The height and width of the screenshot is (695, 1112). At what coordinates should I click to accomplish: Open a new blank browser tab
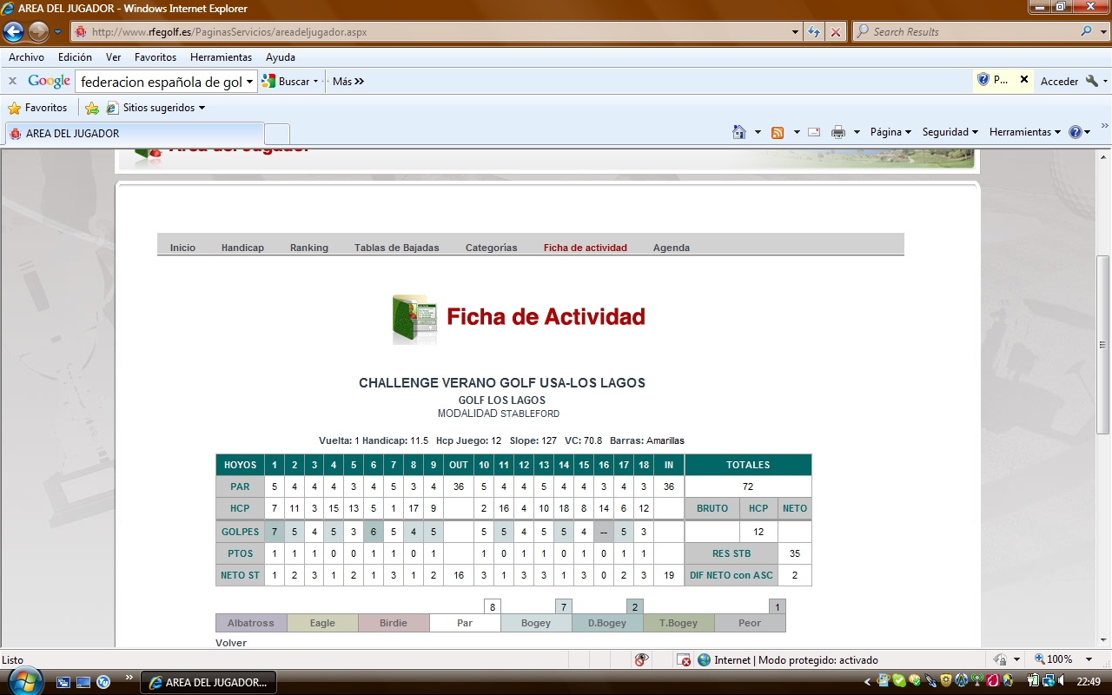277,135
